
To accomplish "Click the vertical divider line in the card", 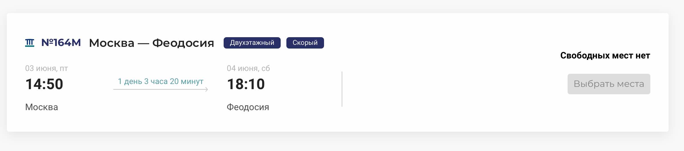I will pos(342,89).
